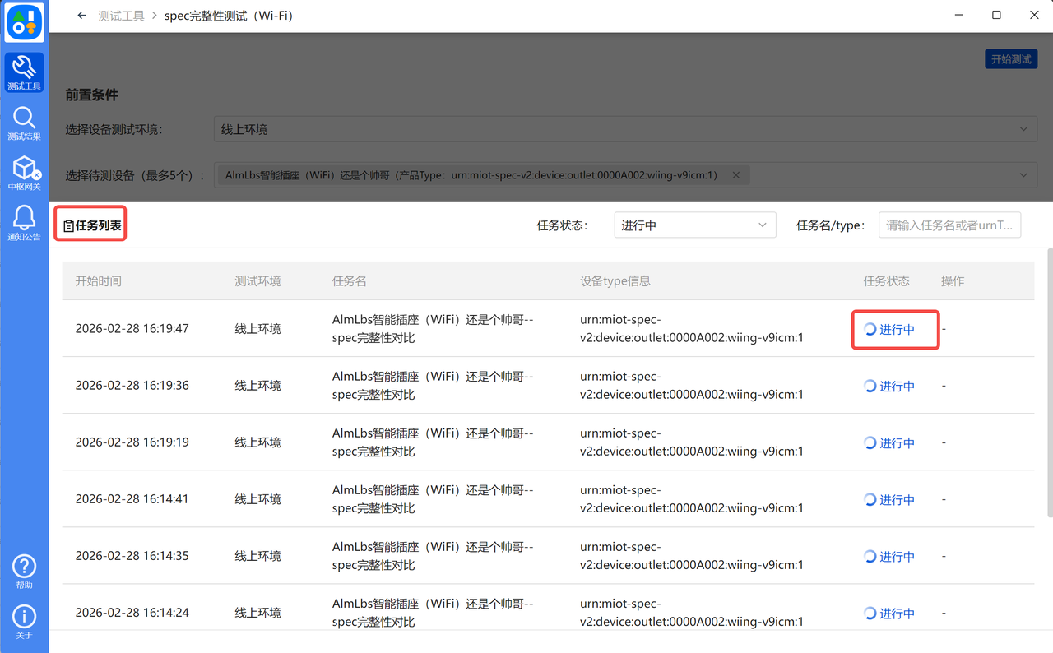1053x653 pixels.
Task: Select the 2026-02-28 16:14:35 timestamp
Action: point(132,556)
